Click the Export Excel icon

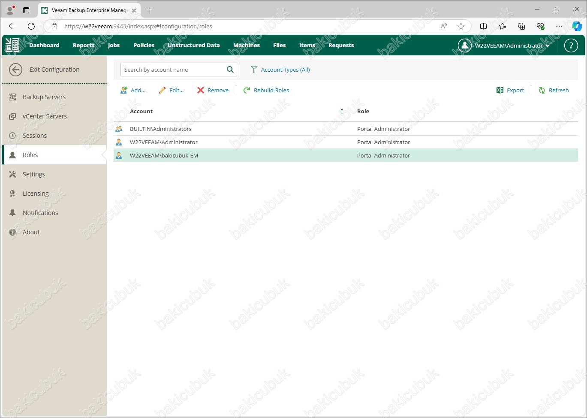tap(500, 90)
